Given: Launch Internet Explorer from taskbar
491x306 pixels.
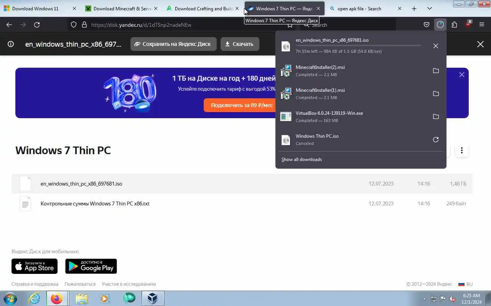Looking at the screenshot, I should tap(35, 298).
